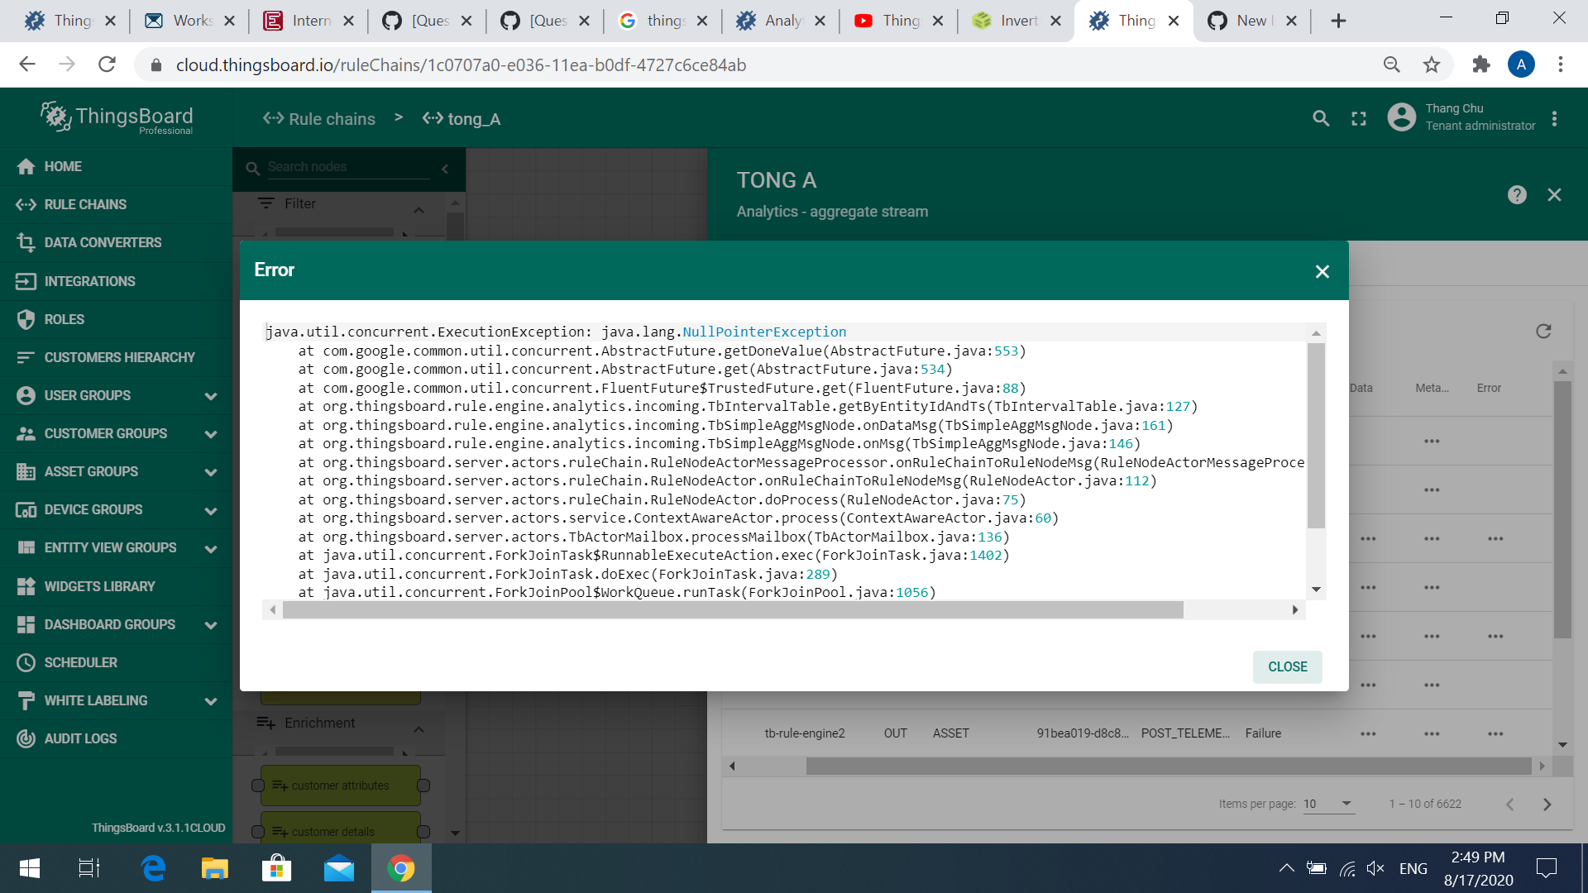The width and height of the screenshot is (1588, 893).
Task: Open Chrome from the Windows taskbar
Action: (x=401, y=868)
